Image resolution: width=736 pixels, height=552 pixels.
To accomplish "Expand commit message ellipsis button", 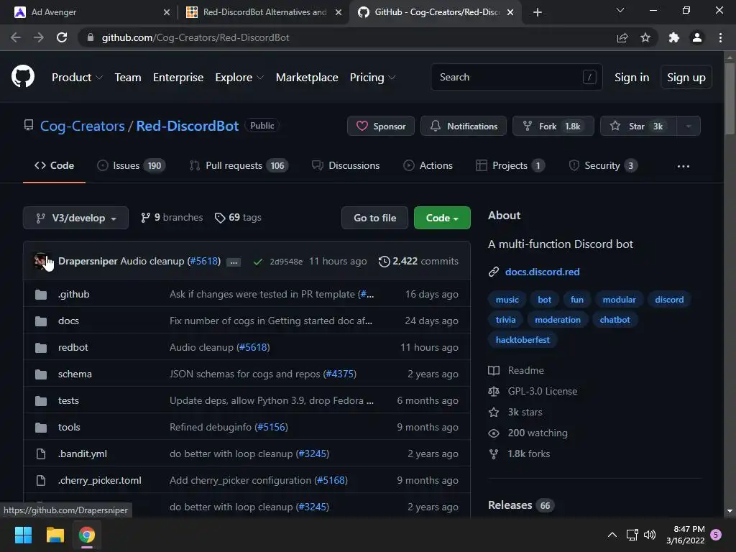I will pyautogui.click(x=234, y=262).
